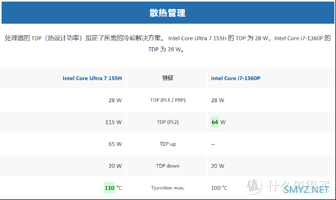Click the 115 W value
This screenshot has height=200, width=336.
coord(114,122)
